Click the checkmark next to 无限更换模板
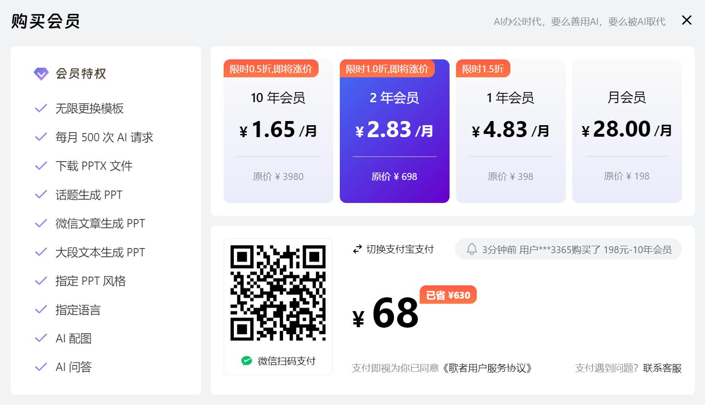The height and width of the screenshot is (405, 705). click(x=41, y=108)
